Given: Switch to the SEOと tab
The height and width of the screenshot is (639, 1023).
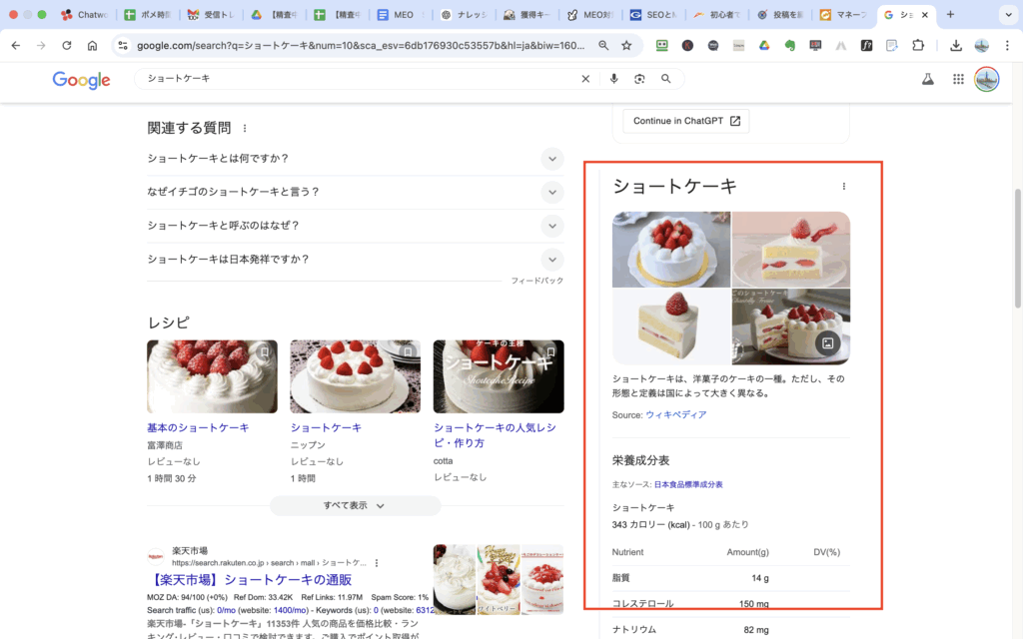Looking at the screenshot, I should 654,14.
